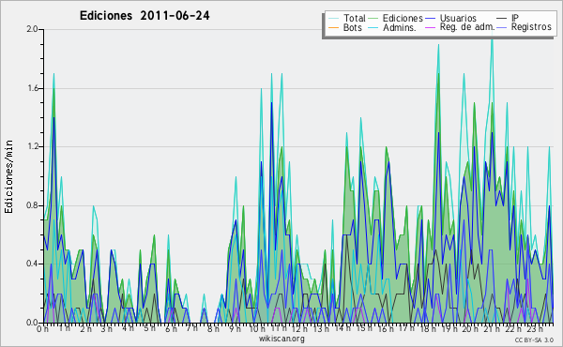
Task: Click the 0.4 vertical axis label
Action: tap(32, 264)
